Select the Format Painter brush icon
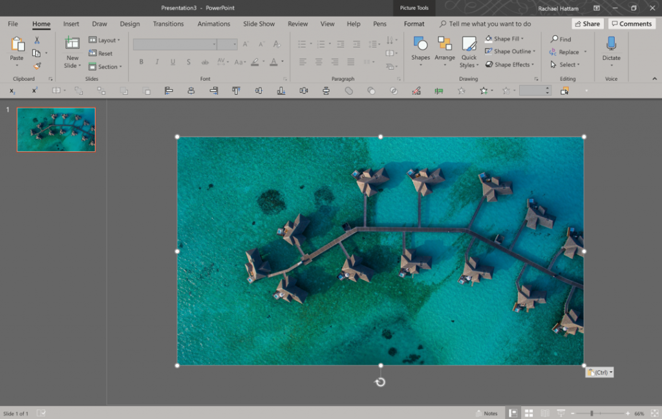 [37, 66]
